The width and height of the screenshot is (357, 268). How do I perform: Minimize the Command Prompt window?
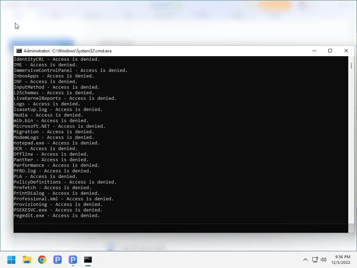(x=314, y=51)
